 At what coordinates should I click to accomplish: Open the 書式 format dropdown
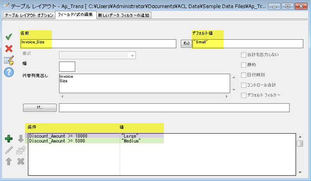(133, 56)
